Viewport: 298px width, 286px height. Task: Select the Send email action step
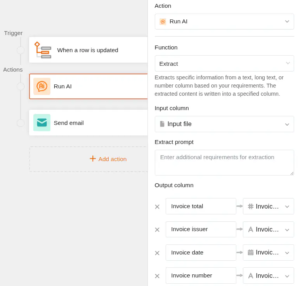click(88, 123)
